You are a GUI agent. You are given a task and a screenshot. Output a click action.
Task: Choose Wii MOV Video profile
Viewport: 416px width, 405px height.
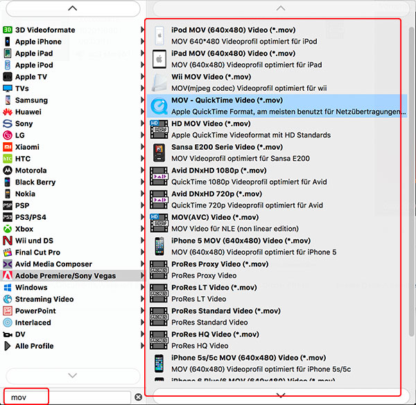point(277,83)
